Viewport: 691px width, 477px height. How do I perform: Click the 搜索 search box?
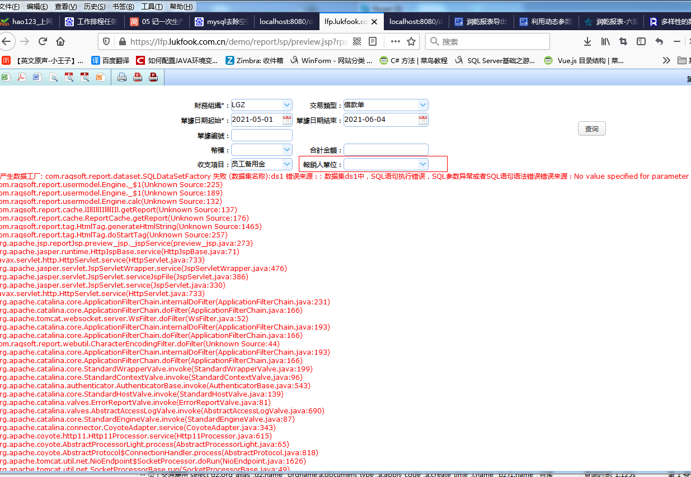[x=488, y=41]
